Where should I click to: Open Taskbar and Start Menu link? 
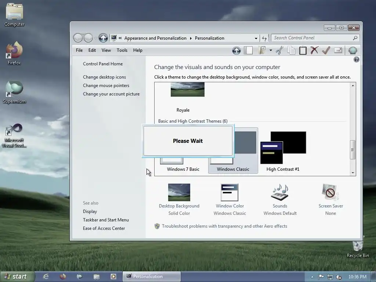click(x=106, y=220)
